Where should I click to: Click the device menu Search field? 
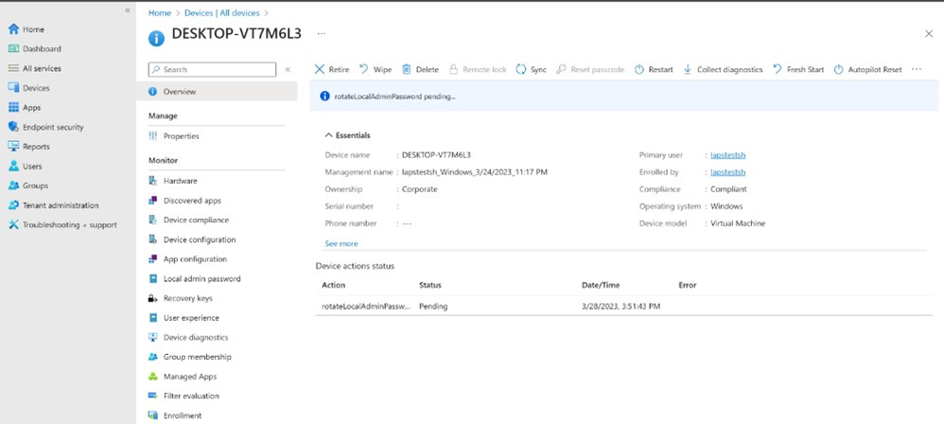212,70
